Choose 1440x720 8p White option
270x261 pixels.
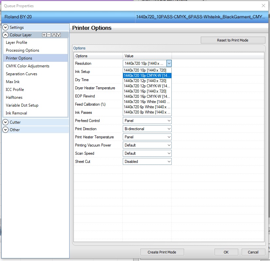[147, 112]
